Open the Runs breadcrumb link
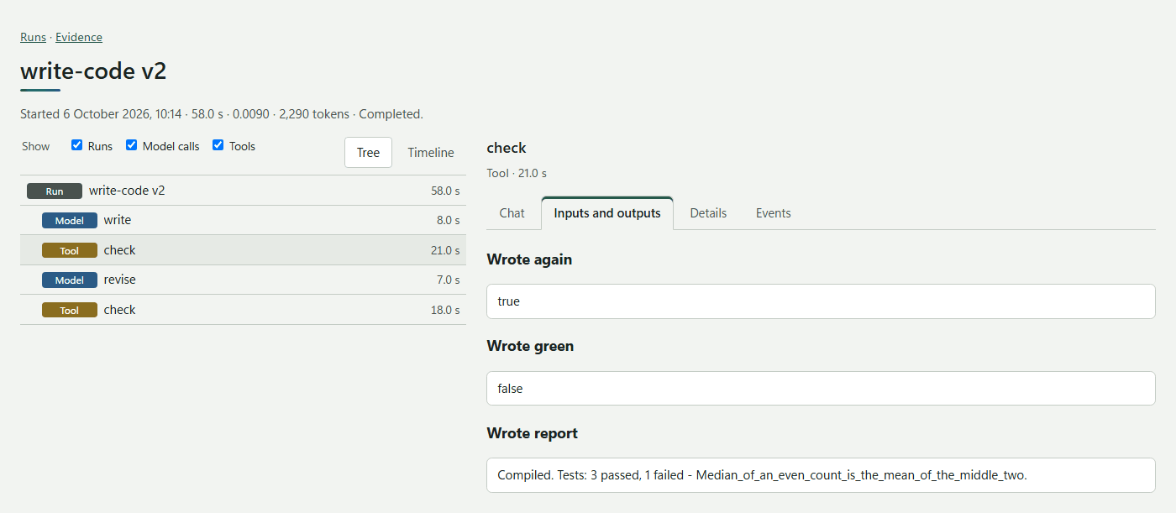 coord(33,37)
